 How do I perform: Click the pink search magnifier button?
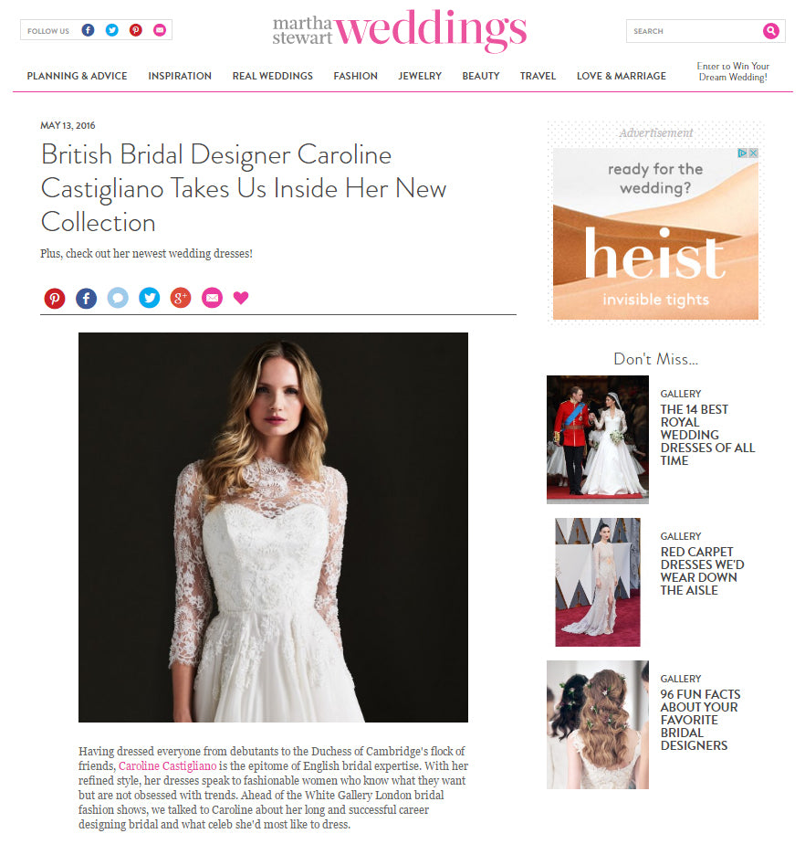click(x=770, y=31)
